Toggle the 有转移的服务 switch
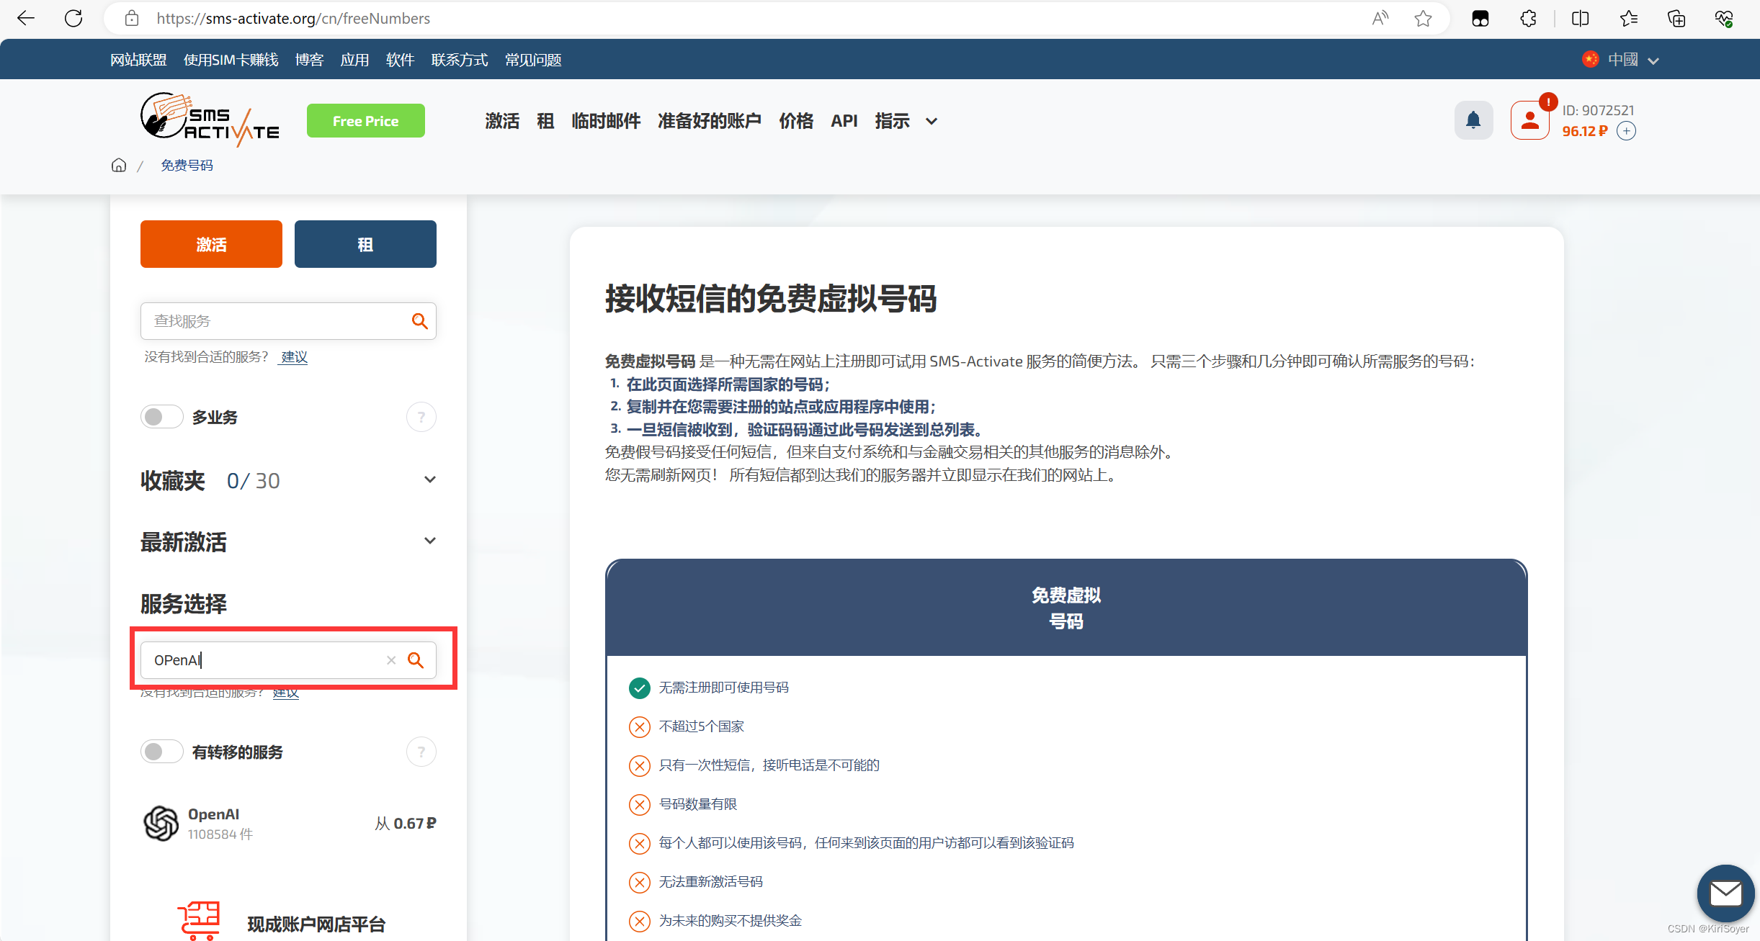1760x941 pixels. pyautogui.click(x=162, y=752)
